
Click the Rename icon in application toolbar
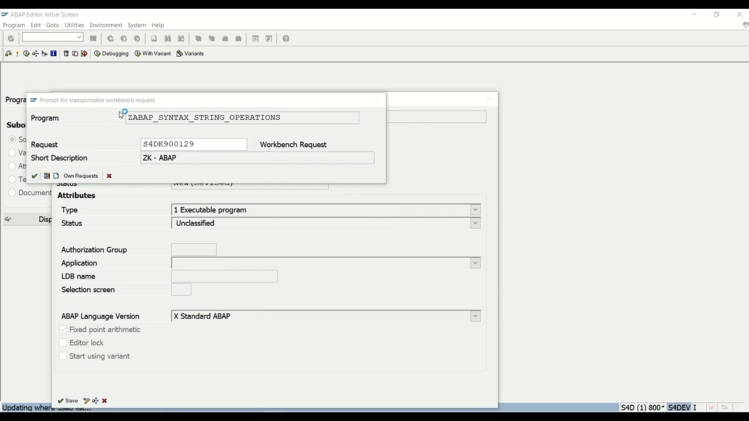pos(84,53)
